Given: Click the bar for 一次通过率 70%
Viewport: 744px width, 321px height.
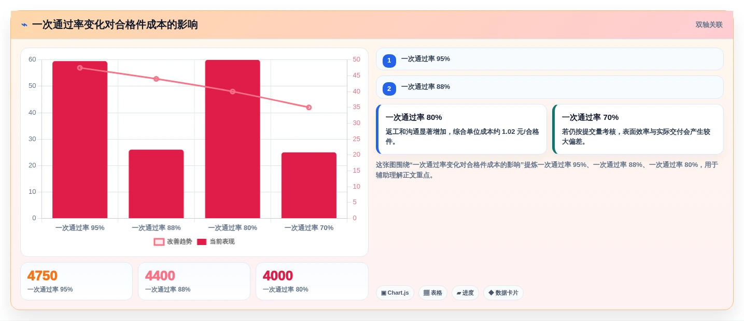Looking at the screenshot, I should point(309,185).
